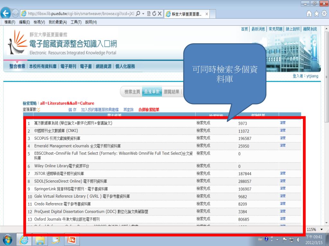The height and width of the screenshot is (246, 329).
Task: Select the 整合檢索 navigation tab
Action: (x=17, y=66)
